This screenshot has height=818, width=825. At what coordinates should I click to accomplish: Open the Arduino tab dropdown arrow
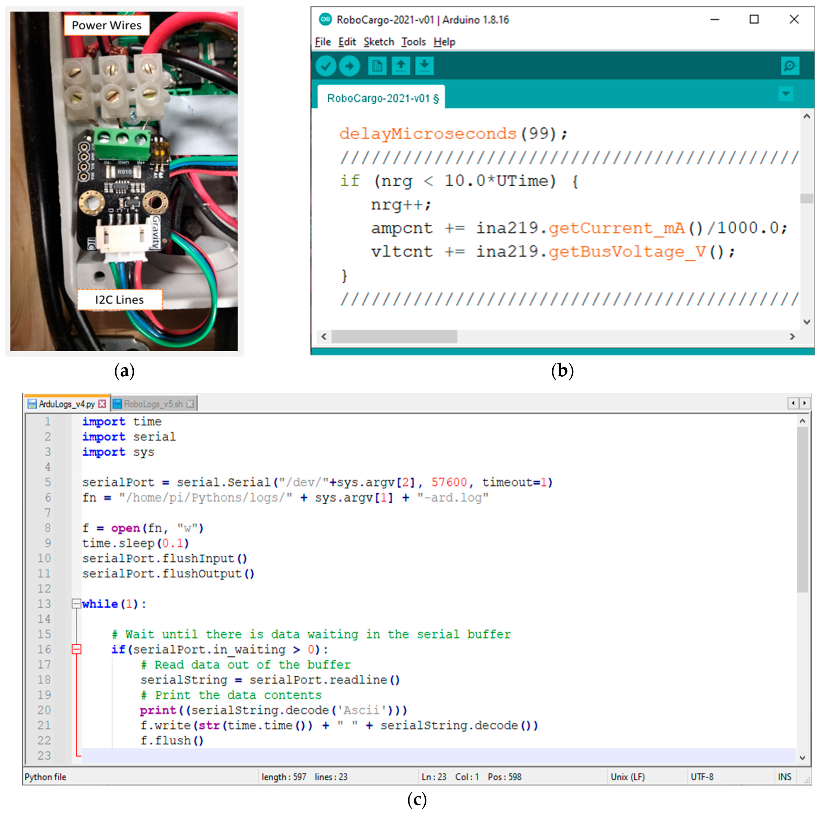click(785, 93)
